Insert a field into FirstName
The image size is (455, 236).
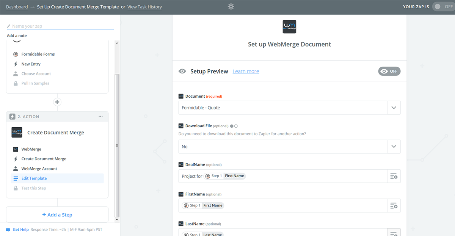coord(394,206)
